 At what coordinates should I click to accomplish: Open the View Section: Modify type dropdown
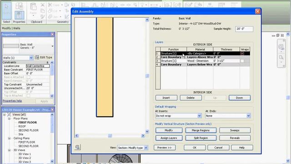click(x=146, y=148)
